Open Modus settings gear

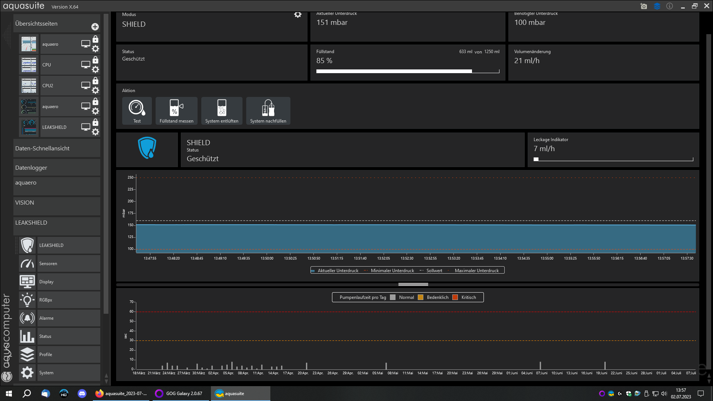click(x=298, y=15)
